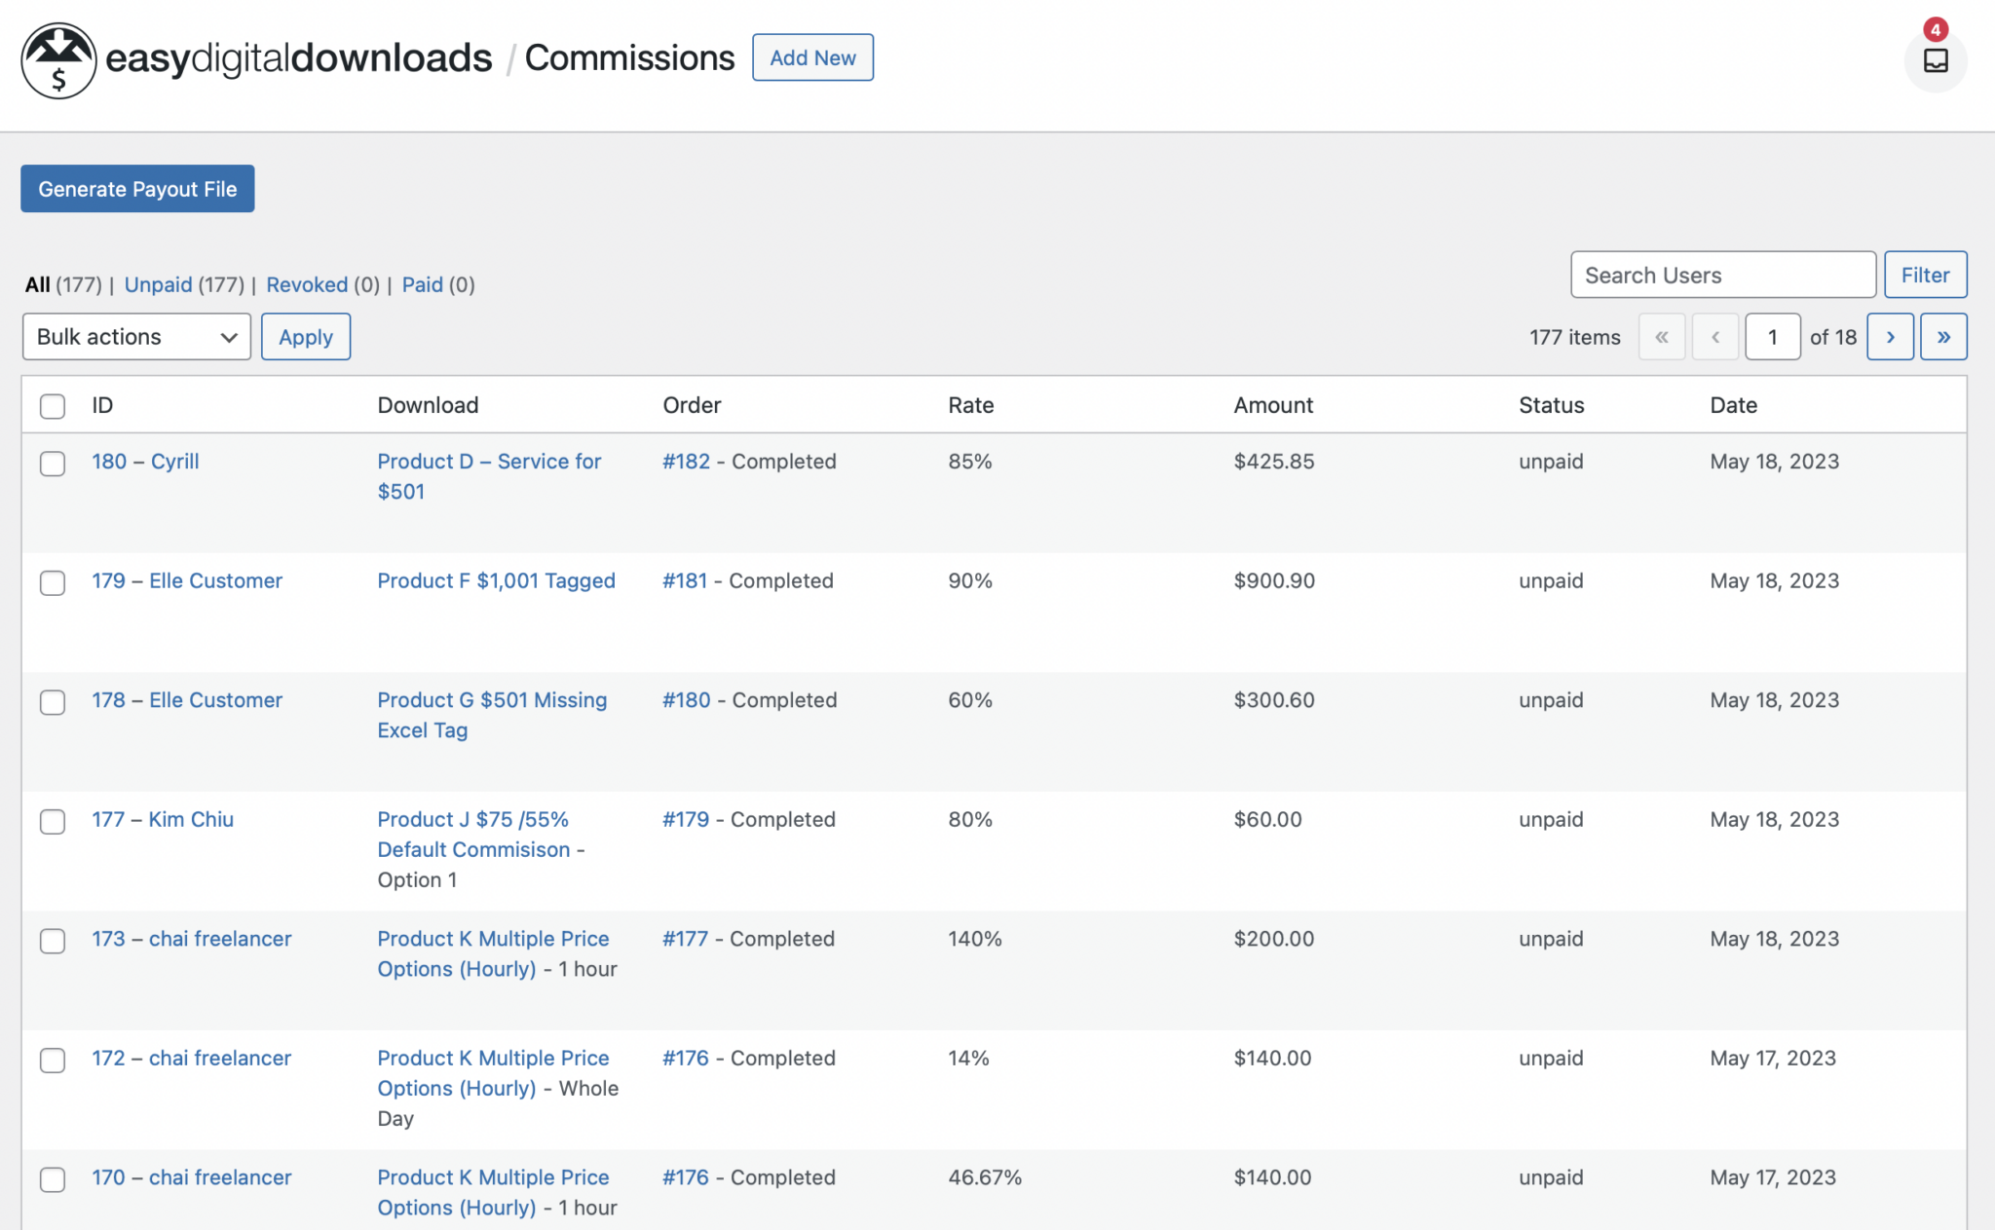Tick checkbox for commission 177 Kim Chiu
Screen dimensions: 1995x1230
[x=53, y=821]
